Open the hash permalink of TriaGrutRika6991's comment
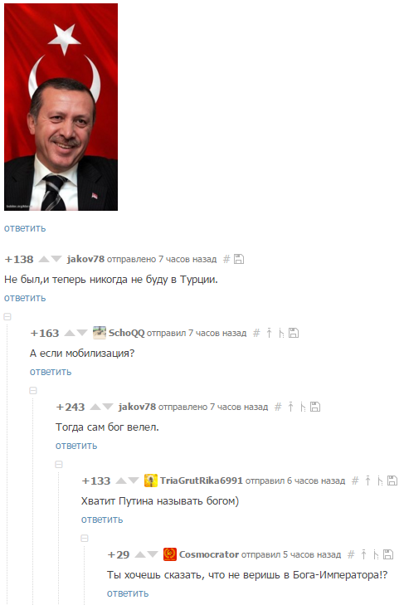 click(x=355, y=481)
